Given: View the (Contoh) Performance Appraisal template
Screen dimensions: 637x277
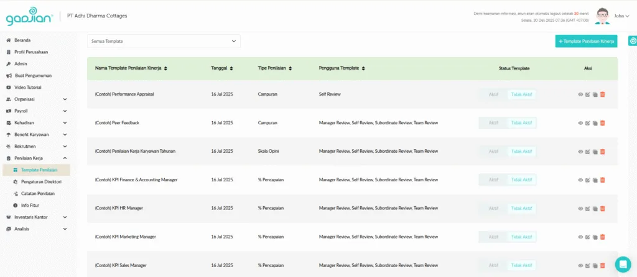Looking at the screenshot, I should tap(580, 95).
